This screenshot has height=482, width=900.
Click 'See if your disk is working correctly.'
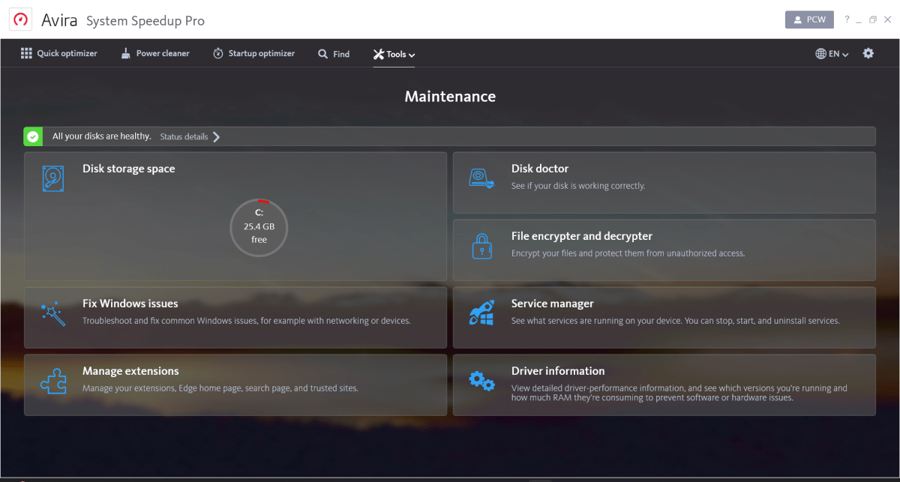(x=578, y=186)
